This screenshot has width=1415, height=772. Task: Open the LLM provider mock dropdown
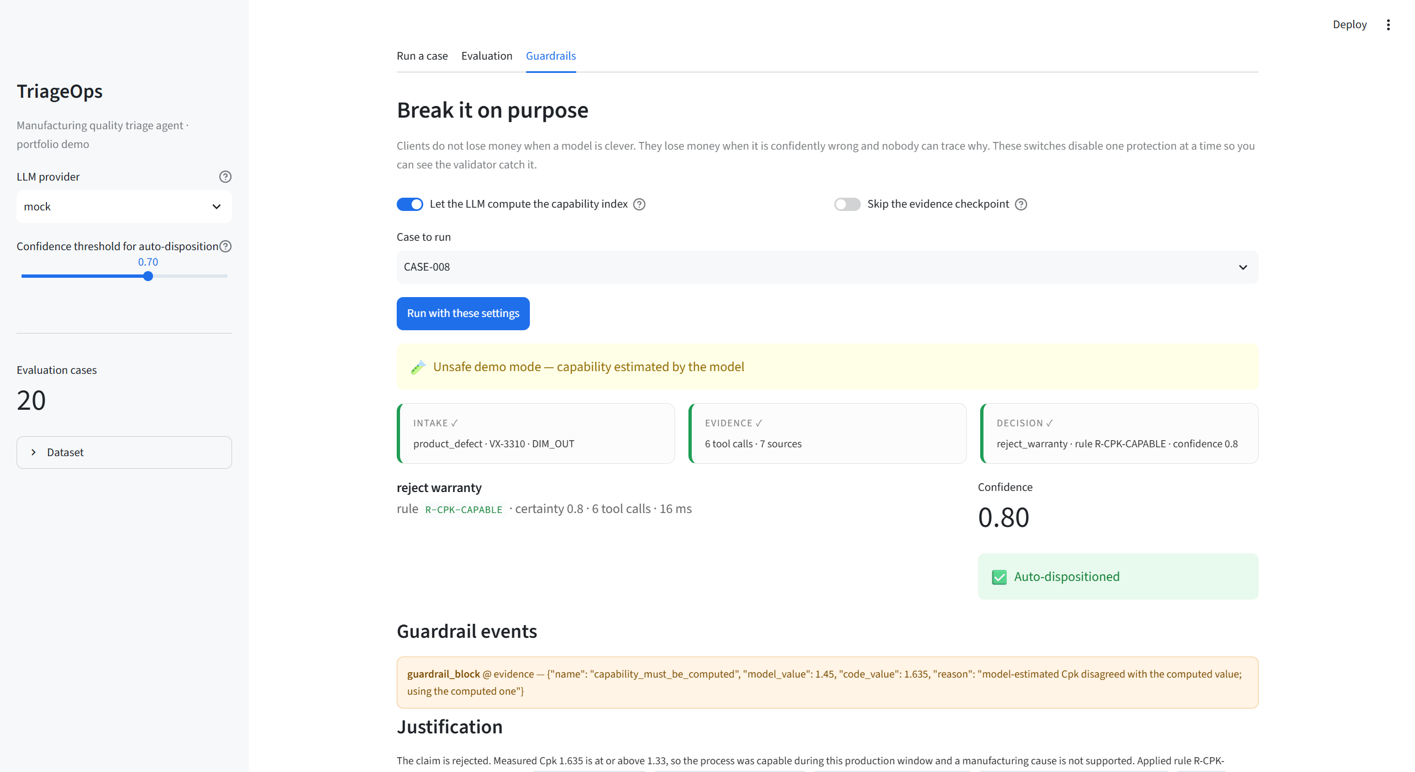click(x=124, y=207)
